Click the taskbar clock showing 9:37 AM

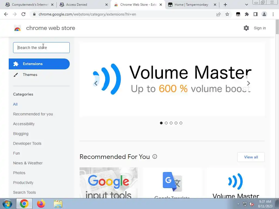pos(265,204)
